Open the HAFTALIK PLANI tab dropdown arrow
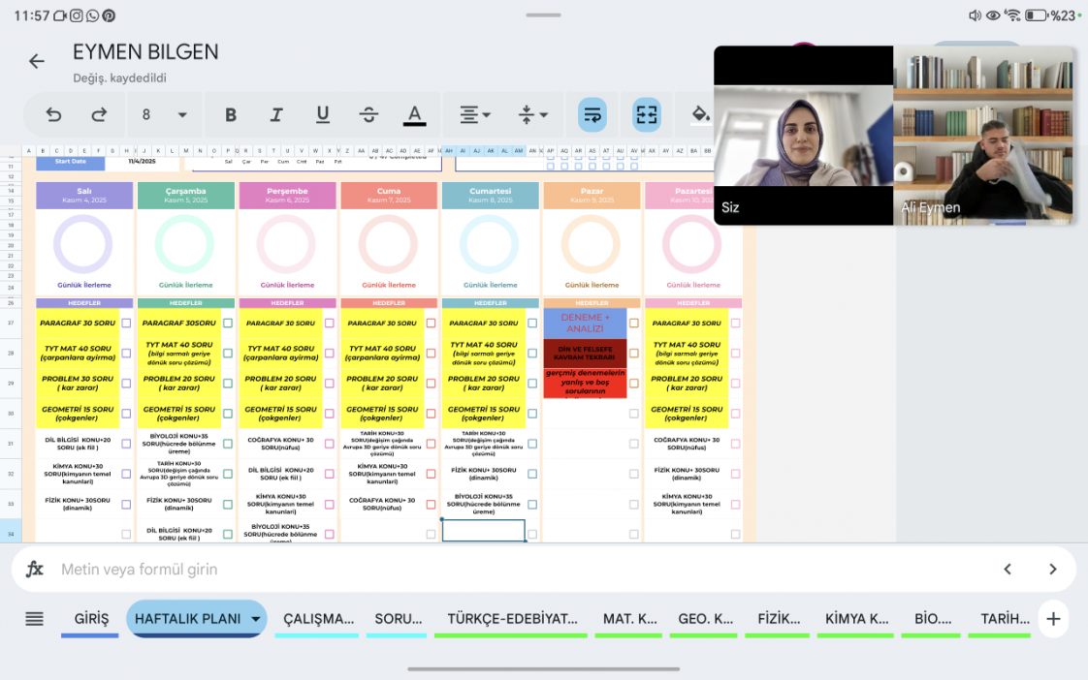Viewport: 1088px width, 680px height. pos(255,619)
